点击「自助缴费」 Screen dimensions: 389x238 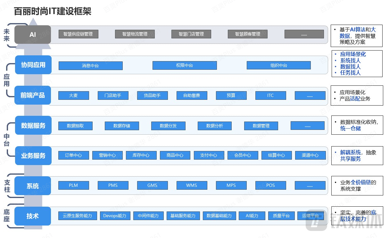191,95
